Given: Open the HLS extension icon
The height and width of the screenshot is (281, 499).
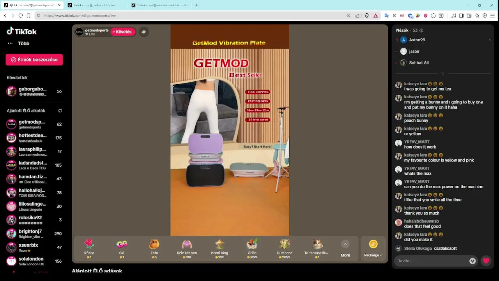Looking at the screenshot, I should (x=402, y=16).
